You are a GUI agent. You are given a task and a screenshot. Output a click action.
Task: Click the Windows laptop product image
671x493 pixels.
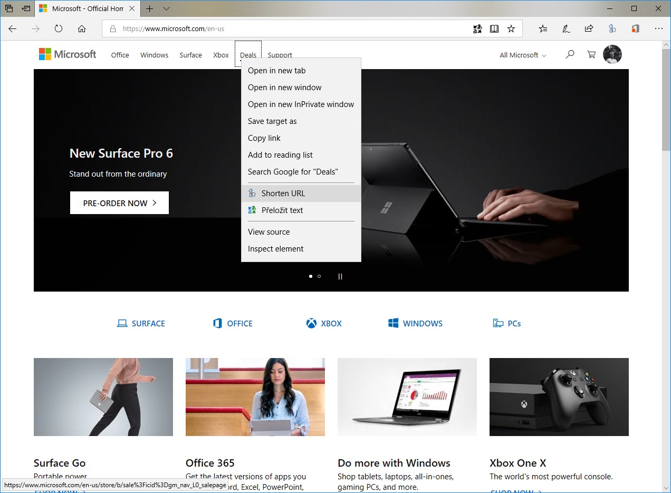(407, 397)
